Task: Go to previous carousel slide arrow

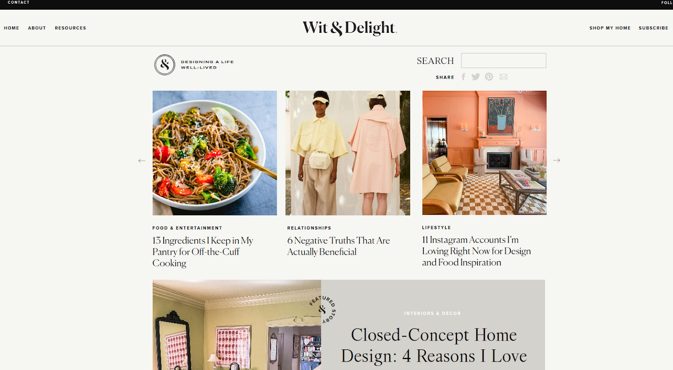Action: pos(142,161)
